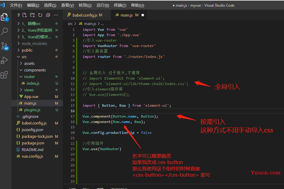Screen dimensions: 284x189
Task: Open plugins.js file in explorer
Action: pos(37,110)
